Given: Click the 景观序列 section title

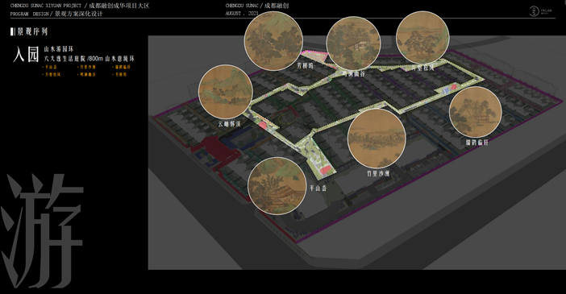Looking at the screenshot, I should click(x=32, y=31).
